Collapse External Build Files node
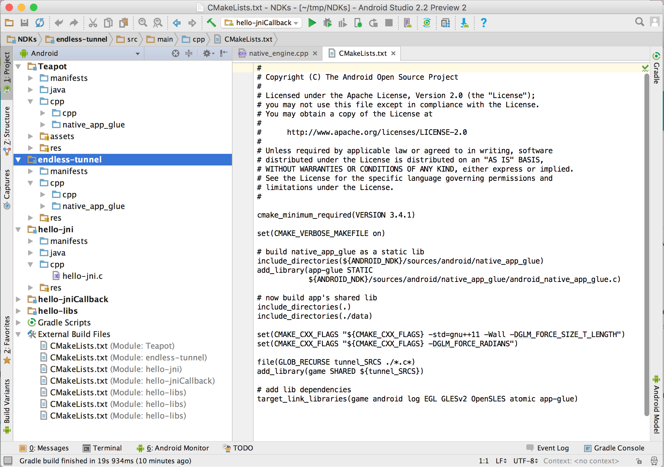Image resolution: width=664 pixels, height=467 pixels. coord(18,334)
